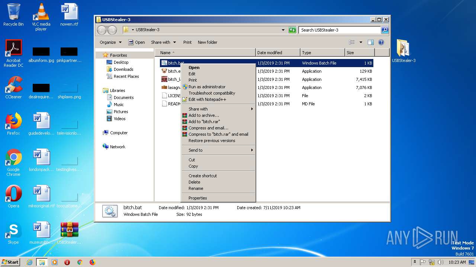Select guidedevelo... Word document on desktop
Image resolution: width=476 pixels, height=267 pixels.
(41, 124)
